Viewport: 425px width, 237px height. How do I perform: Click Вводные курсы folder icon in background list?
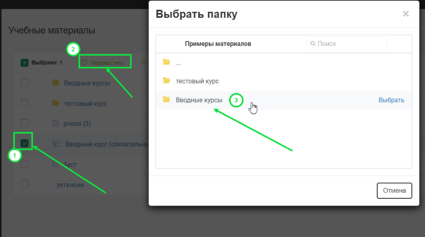(x=56, y=82)
